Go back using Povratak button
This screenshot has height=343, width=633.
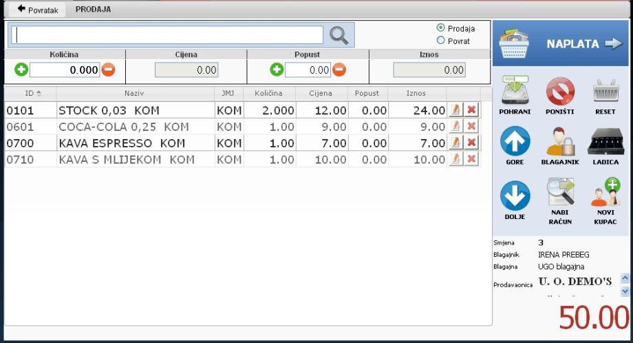(38, 9)
